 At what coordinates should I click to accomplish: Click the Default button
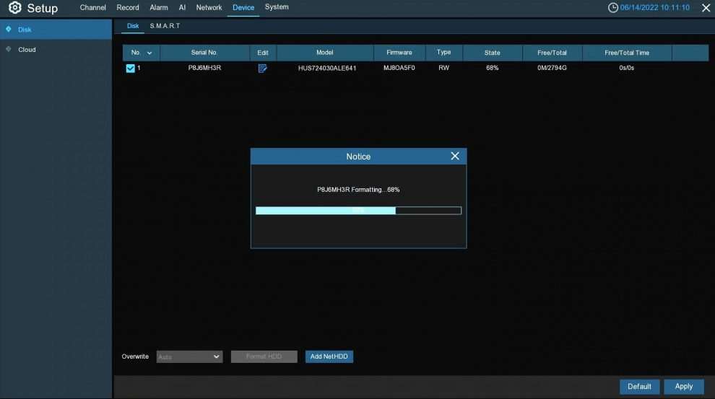pyautogui.click(x=639, y=387)
